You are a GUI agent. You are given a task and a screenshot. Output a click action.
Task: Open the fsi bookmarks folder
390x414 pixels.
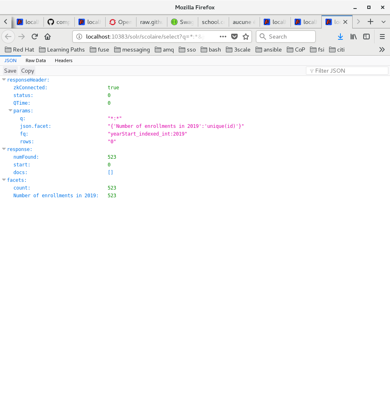(317, 50)
